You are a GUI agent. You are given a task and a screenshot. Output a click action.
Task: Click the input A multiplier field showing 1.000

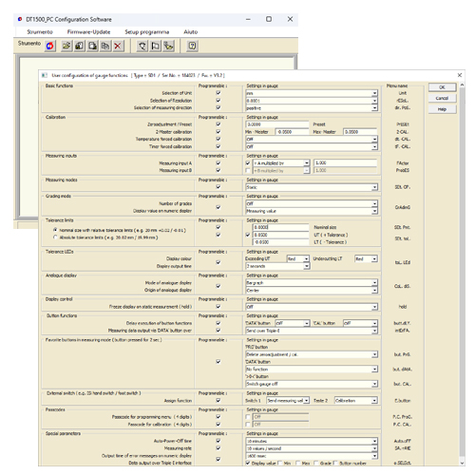[x=346, y=162]
